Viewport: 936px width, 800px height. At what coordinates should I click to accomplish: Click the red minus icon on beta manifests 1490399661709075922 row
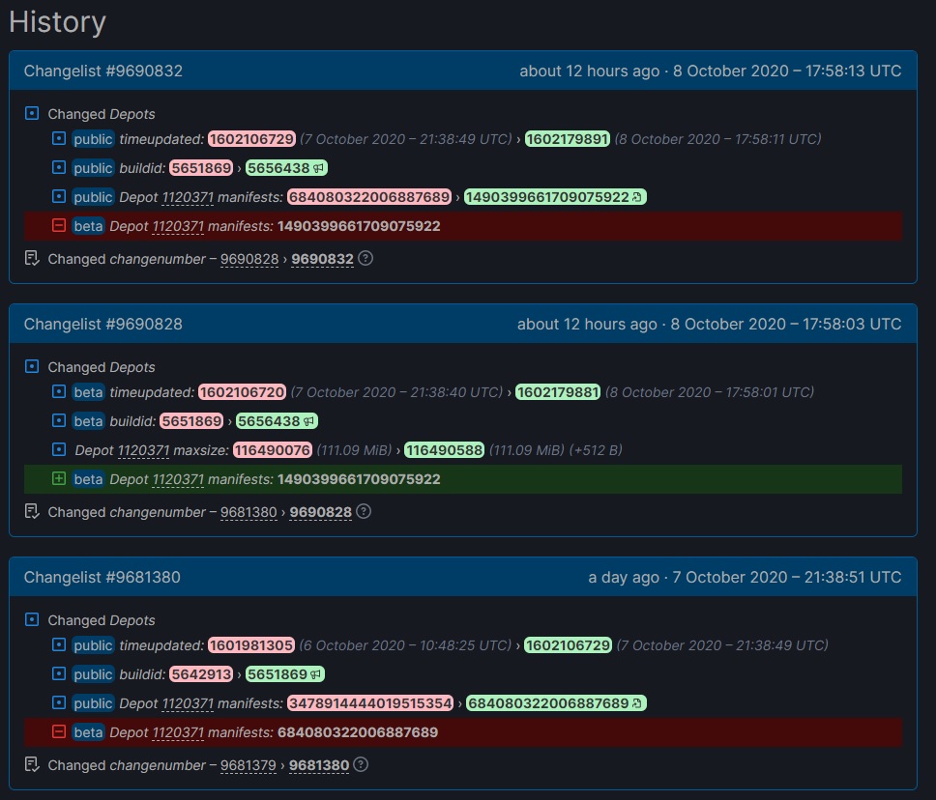58,225
